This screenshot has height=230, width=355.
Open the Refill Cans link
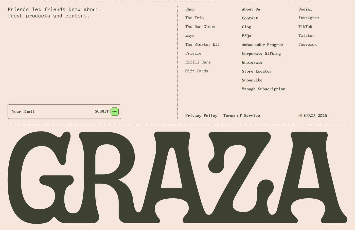[x=198, y=62]
